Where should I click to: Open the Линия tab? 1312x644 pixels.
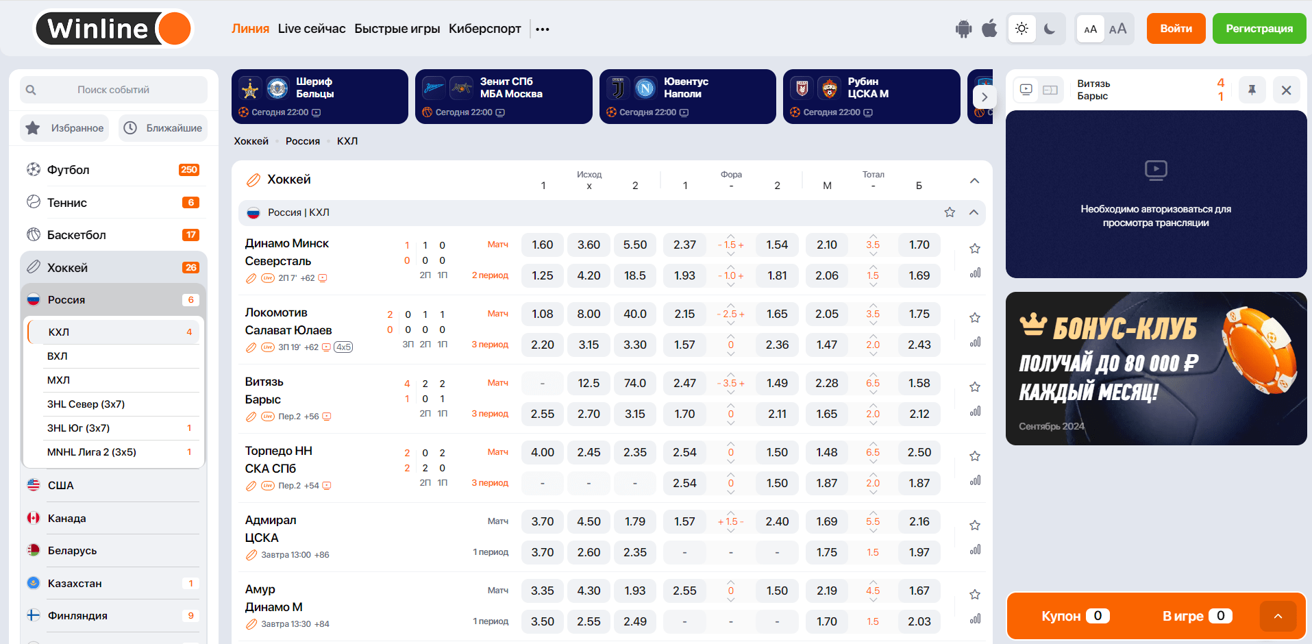pos(250,29)
